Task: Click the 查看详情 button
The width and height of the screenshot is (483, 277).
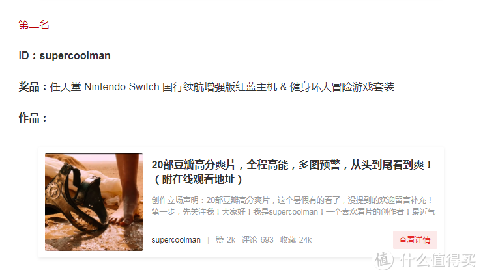Action: tap(415, 240)
